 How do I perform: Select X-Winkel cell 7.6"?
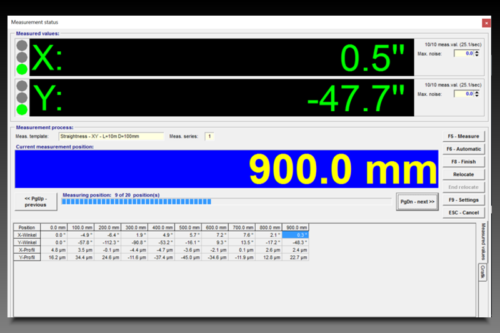[242, 235]
